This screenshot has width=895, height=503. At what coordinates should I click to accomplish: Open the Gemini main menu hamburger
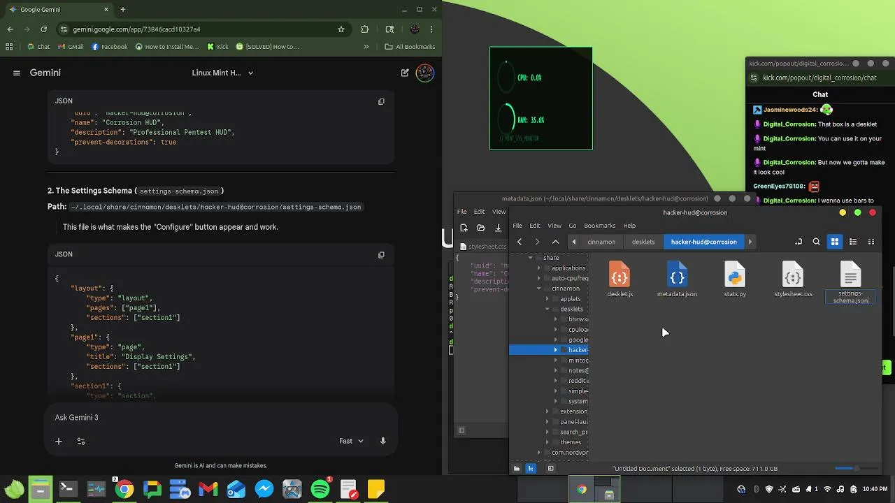(x=17, y=73)
